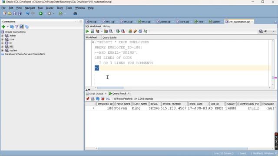Expand the hr connection node
Viewport: 278px width, 156px height.
click(x=2, y=43)
